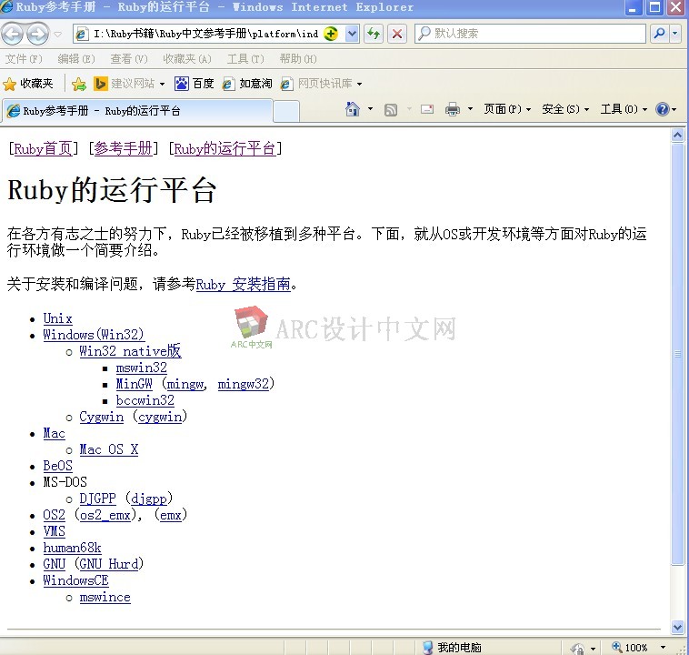This screenshot has width=689, height=655.
Task: Select the Ruby参考手册 browser tab
Action: [137, 111]
